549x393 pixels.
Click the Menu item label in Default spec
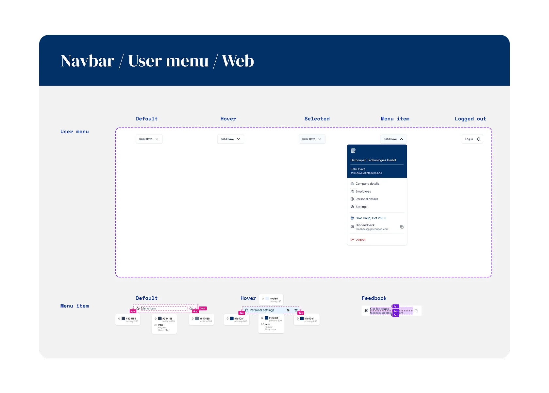(148, 308)
